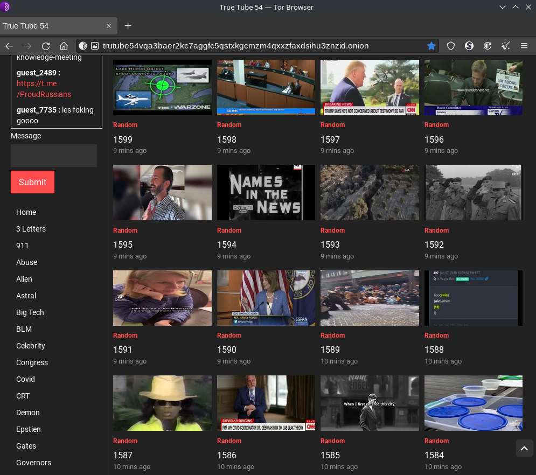536x475 pixels.
Task: Go back to the previous page
Action: (9, 46)
